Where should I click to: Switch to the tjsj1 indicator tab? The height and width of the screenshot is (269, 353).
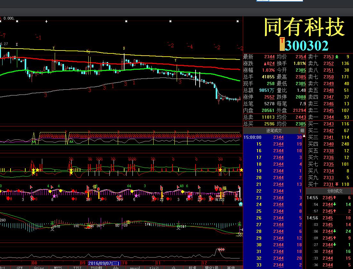pos(154,267)
